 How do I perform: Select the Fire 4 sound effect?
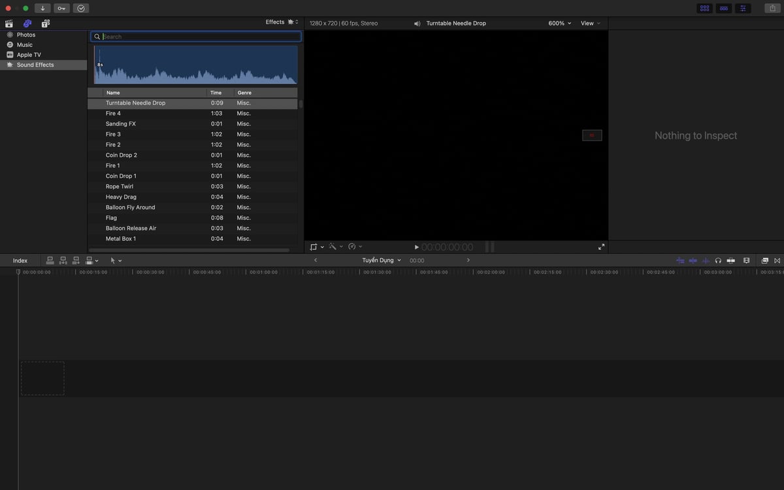[193, 114]
